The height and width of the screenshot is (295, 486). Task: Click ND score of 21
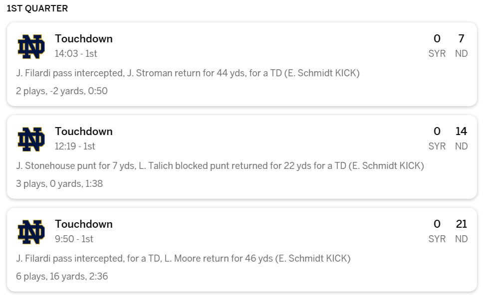(x=461, y=224)
